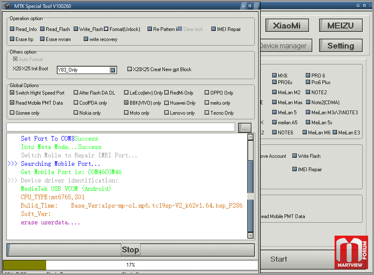The height and width of the screenshot is (275, 374).
Task: Select MeiLan E3 checkbox
Action: pos(335,132)
